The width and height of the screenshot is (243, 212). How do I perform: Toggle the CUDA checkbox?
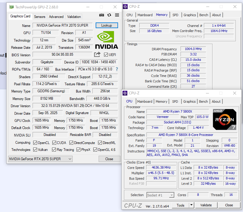54,143
